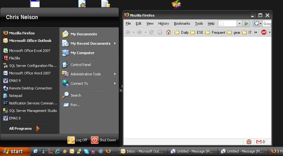
Task: Switch to Inbox - Microsoft Outlook taskbar button
Action: pos(143,151)
